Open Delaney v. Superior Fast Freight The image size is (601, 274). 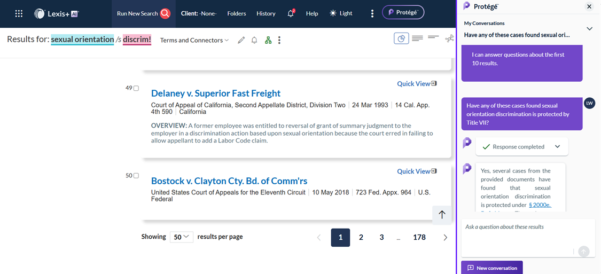click(216, 93)
